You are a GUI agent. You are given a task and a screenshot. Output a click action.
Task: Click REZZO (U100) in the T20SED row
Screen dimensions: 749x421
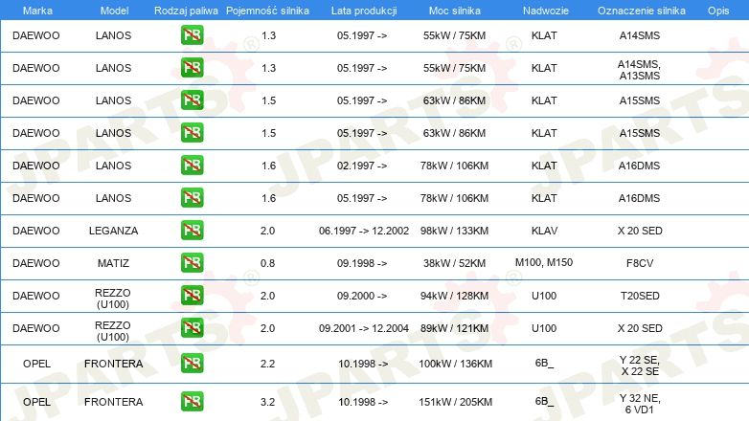pyautogui.click(x=113, y=299)
